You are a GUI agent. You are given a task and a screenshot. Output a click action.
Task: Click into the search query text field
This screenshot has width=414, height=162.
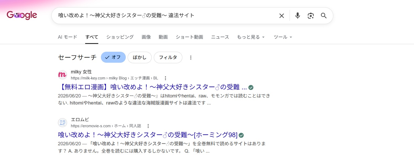pyautogui.click(x=165, y=15)
